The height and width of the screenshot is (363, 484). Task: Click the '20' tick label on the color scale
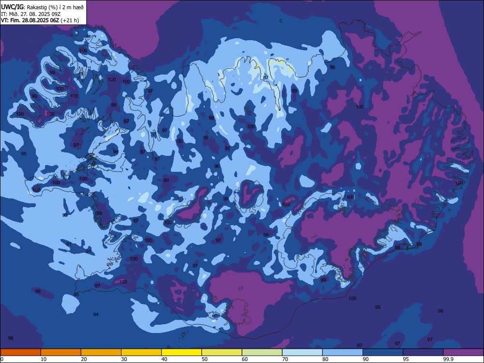(84, 359)
